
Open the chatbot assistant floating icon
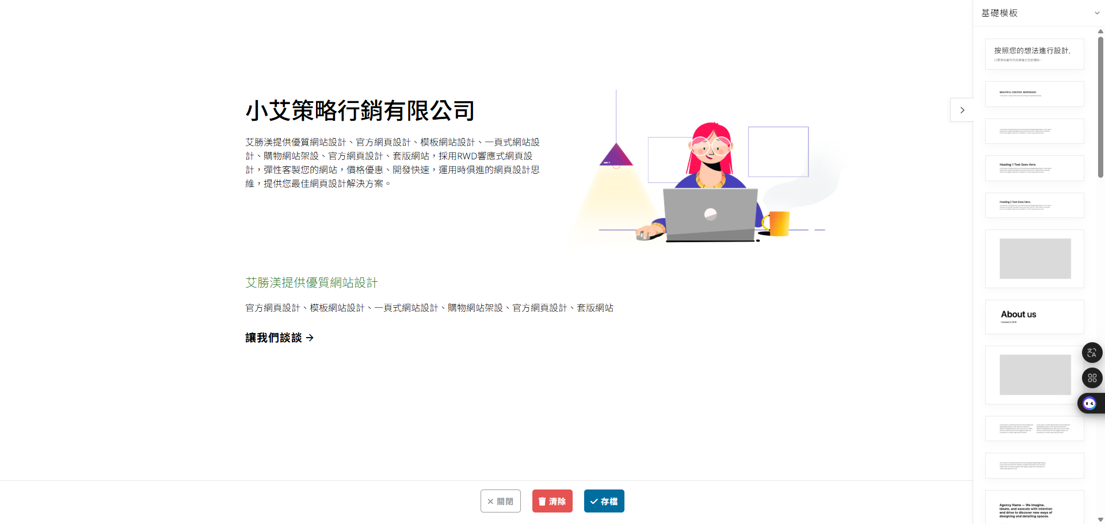(1091, 403)
